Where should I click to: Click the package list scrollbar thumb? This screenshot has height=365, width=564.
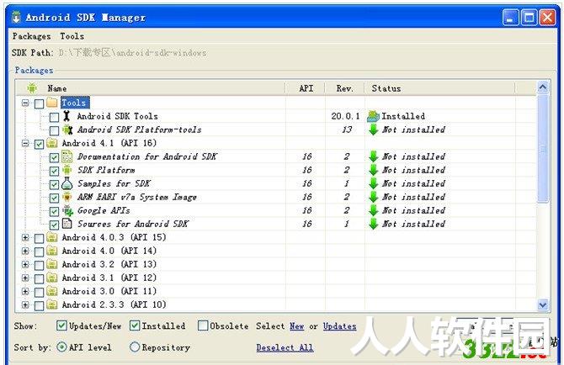[543, 148]
